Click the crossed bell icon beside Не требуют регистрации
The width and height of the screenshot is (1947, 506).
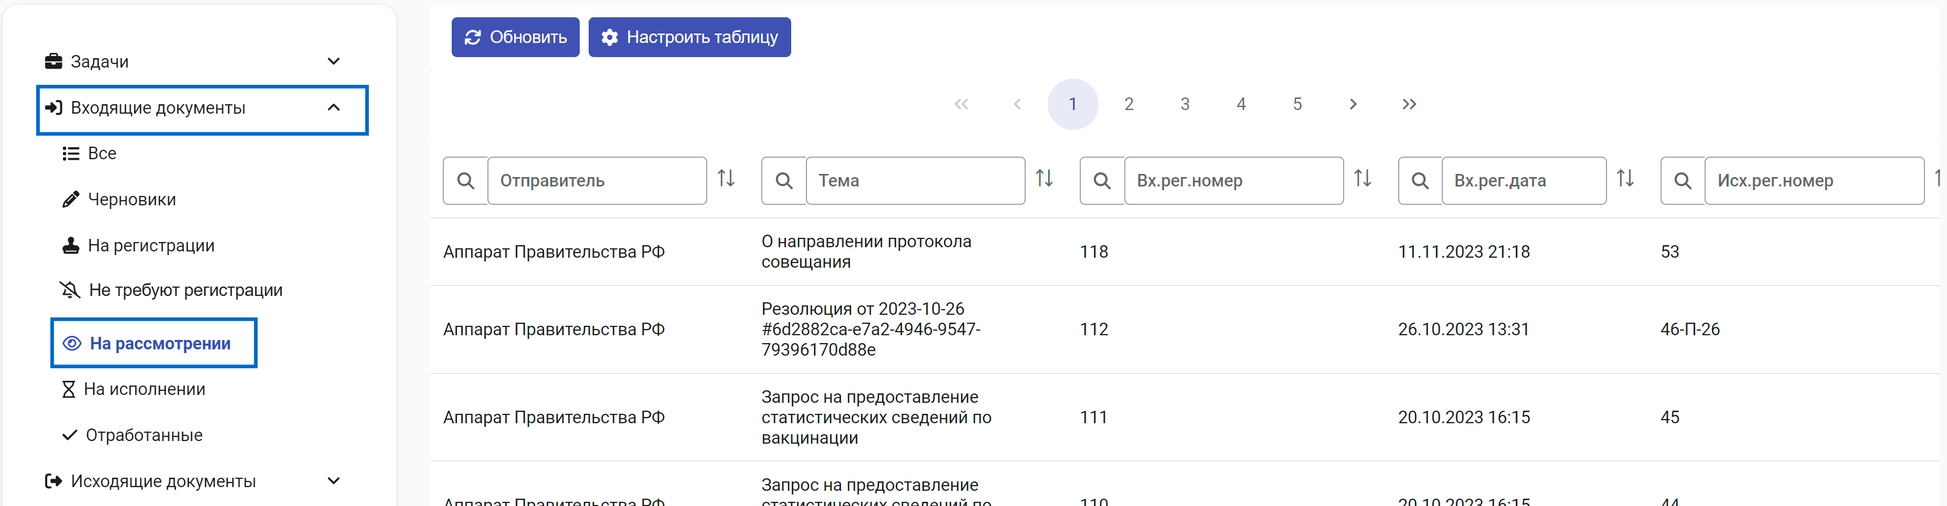[70, 290]
